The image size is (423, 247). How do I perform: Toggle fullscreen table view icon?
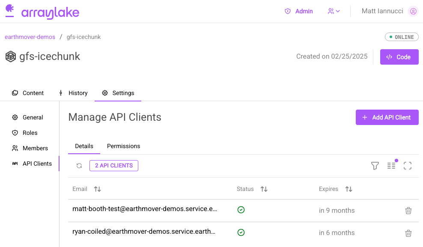pos(408,166)
